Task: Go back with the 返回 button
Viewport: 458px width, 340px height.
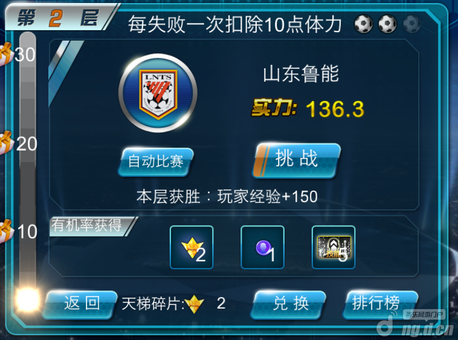Action: 80,304
